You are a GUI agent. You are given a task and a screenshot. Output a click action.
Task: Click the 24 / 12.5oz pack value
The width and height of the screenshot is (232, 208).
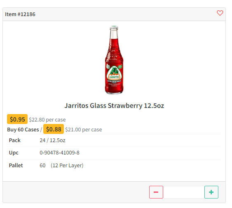pyautogui.click(x=52, y=140)
